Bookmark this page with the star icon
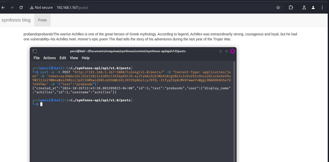The width and height of the screenshot is (329, 162). click(x=278, y=8)
